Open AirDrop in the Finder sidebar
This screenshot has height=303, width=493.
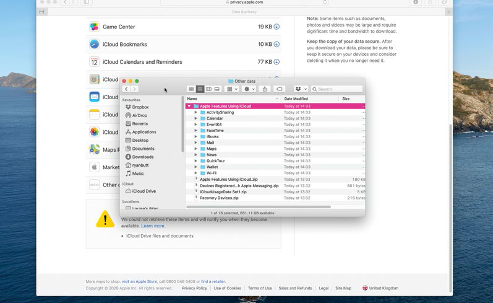[x=140, y=115]
